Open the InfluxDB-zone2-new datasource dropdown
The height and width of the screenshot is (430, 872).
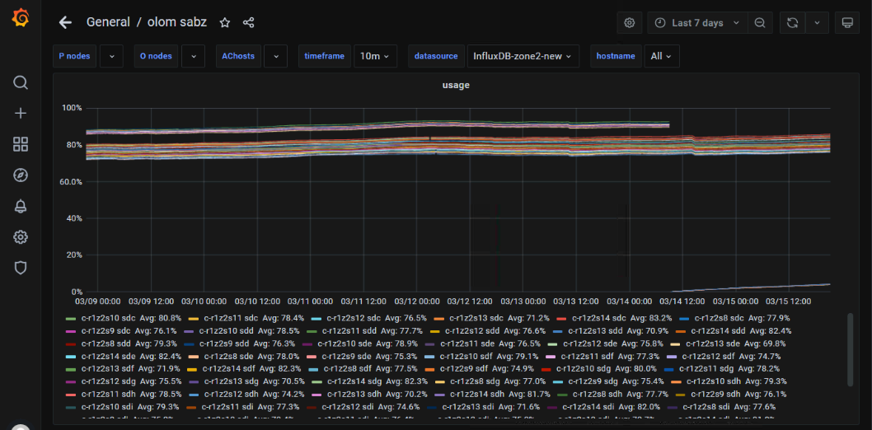point(523,56)
